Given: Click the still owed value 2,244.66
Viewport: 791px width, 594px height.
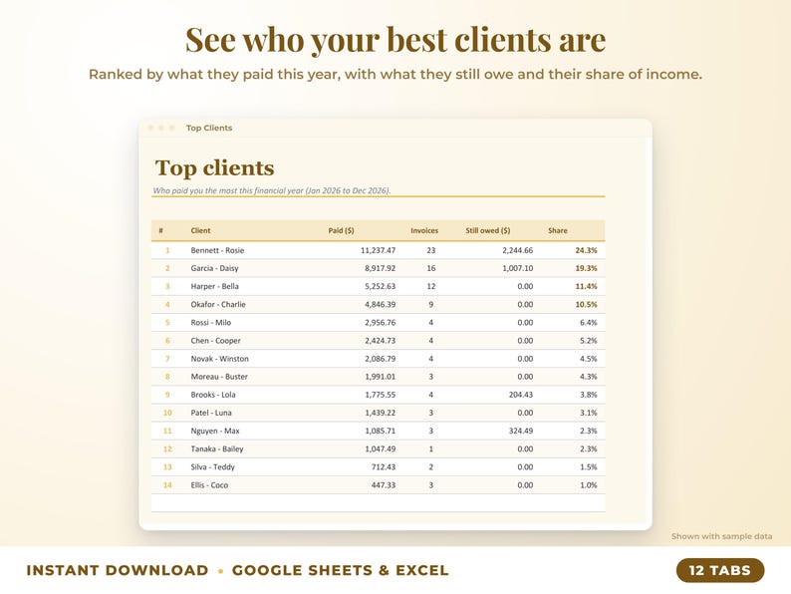Looking at the screenshot, I should (x=518, y=250).
